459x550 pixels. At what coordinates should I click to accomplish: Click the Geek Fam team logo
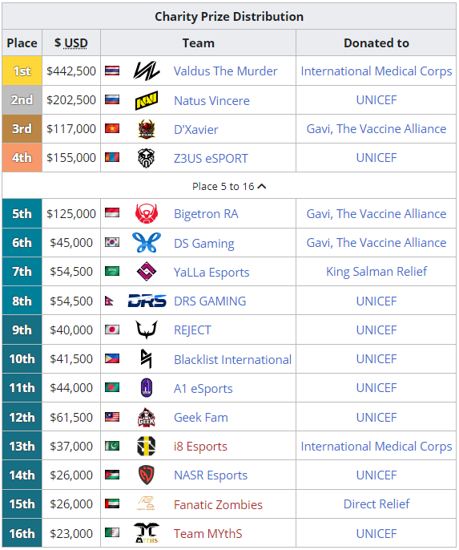pyautogui.click(x=147, y=418)
